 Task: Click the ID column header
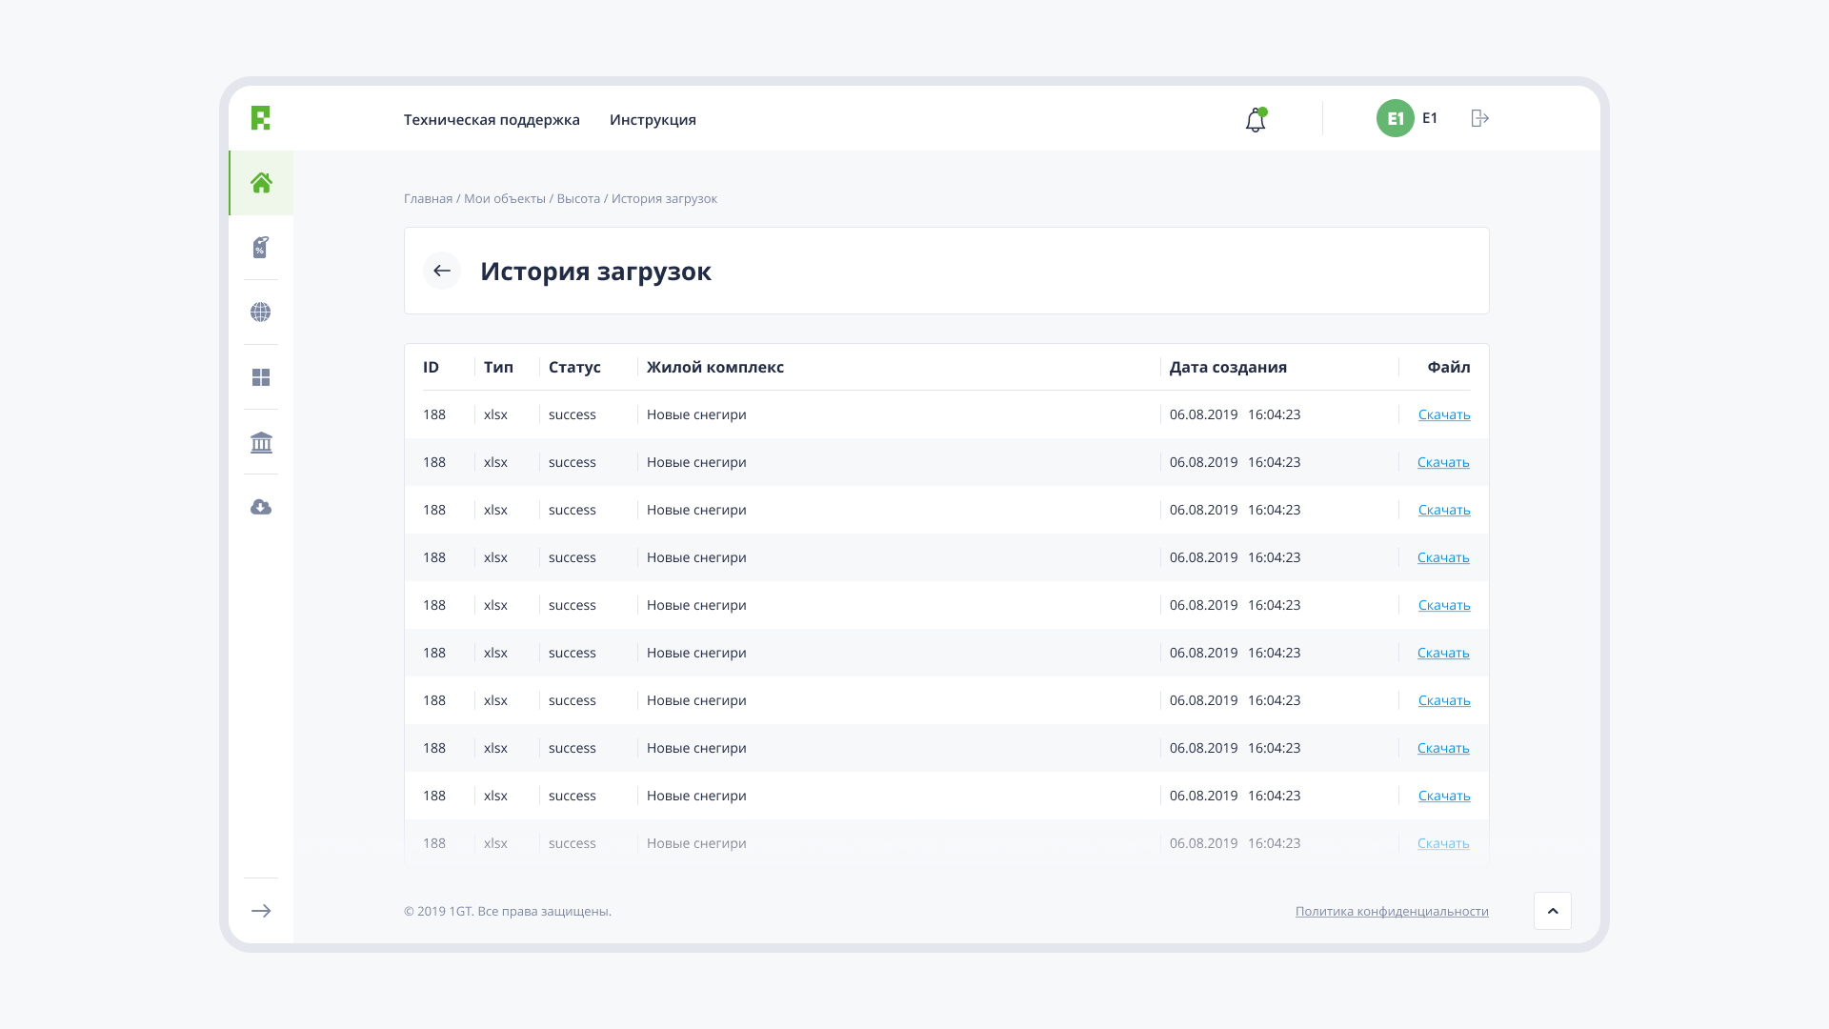click(431, 367)
